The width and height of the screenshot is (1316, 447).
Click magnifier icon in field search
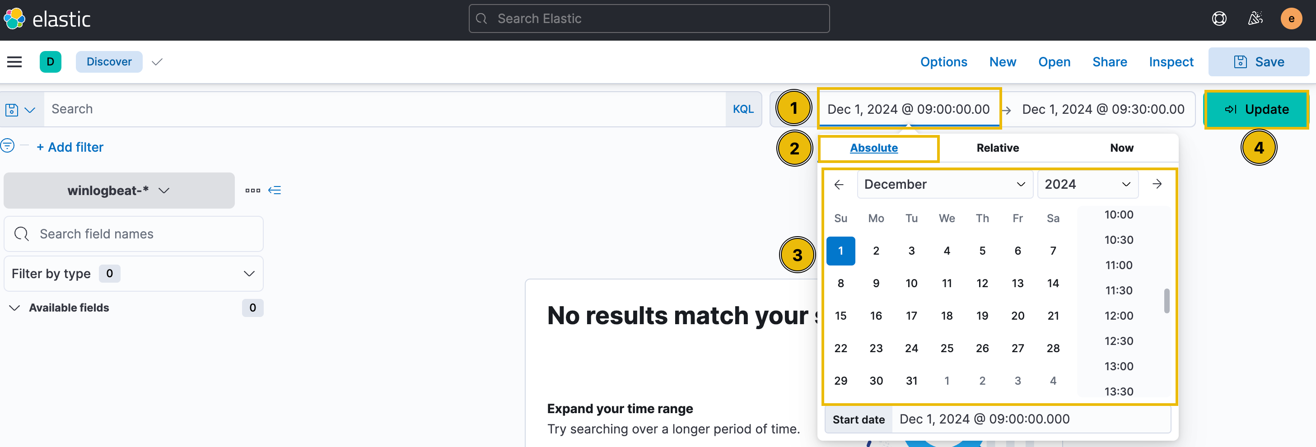[x=22, y=234]
